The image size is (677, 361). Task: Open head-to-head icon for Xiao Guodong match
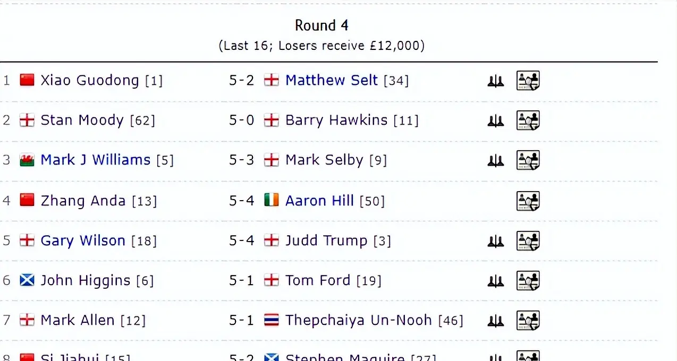point(495,81)
